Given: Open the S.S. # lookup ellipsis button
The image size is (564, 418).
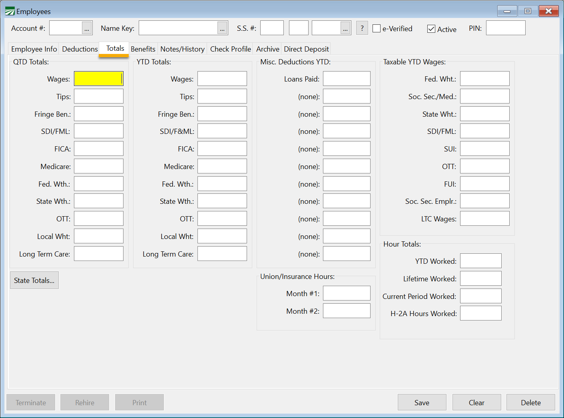Looking at the screenshot, I should (345, 28).
